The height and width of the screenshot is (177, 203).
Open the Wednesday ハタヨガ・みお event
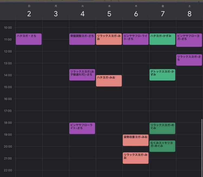point(109,81)
